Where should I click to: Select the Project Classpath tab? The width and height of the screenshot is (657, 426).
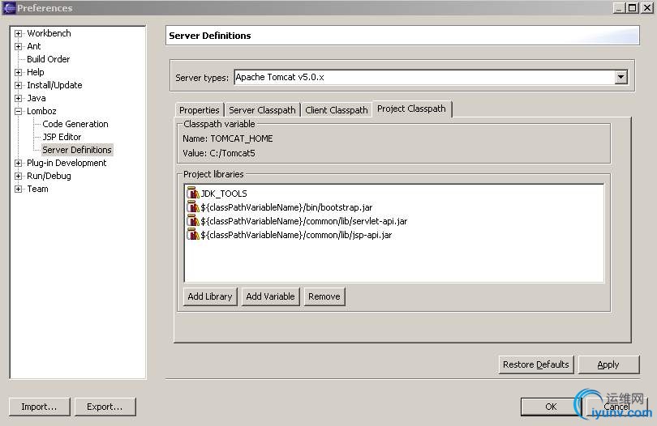point(411,109)
